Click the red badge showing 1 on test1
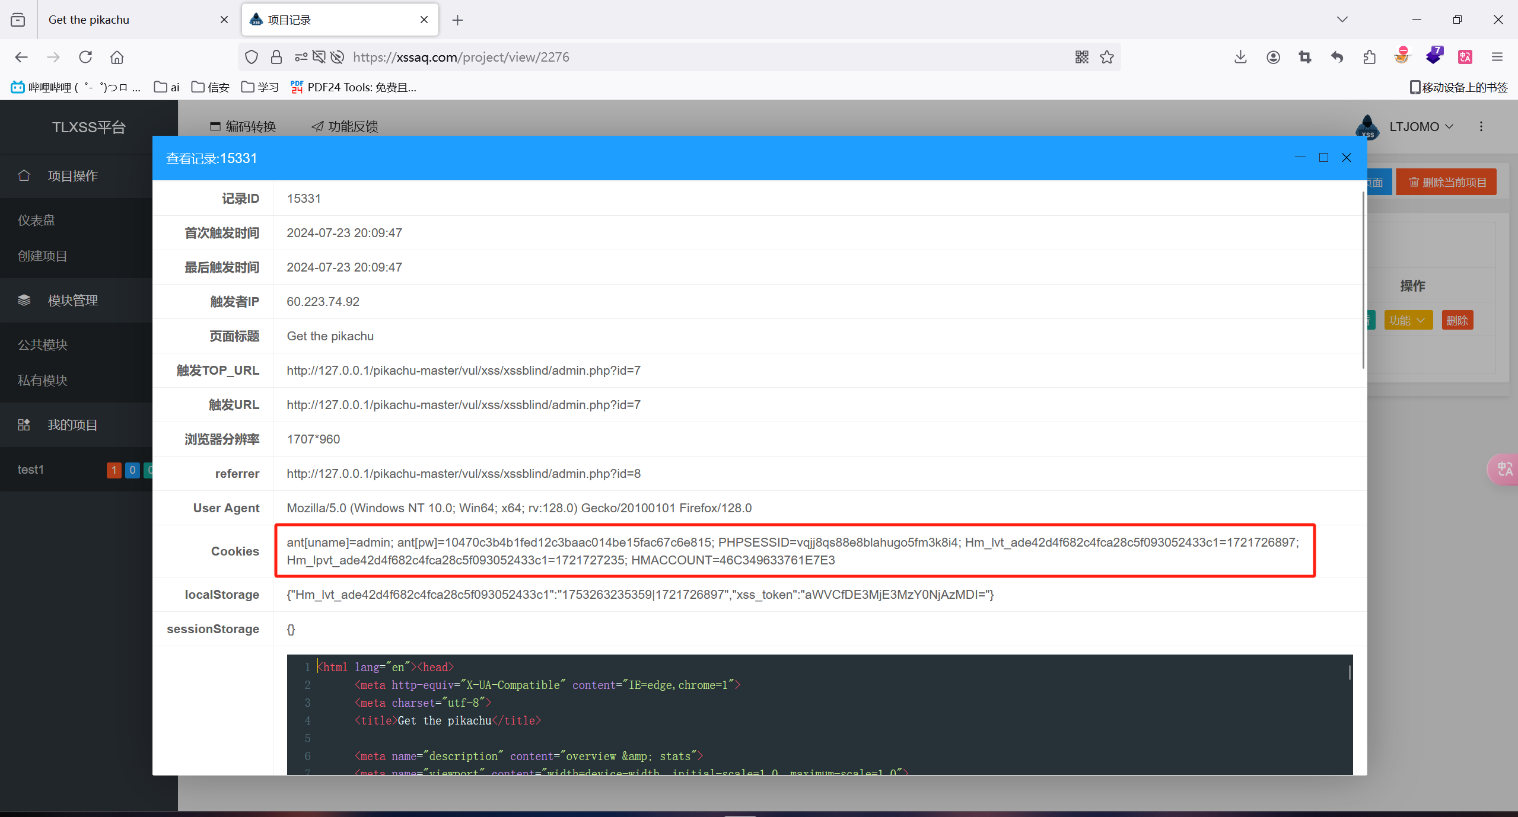The image size is (1518, 817). (114, 470)
